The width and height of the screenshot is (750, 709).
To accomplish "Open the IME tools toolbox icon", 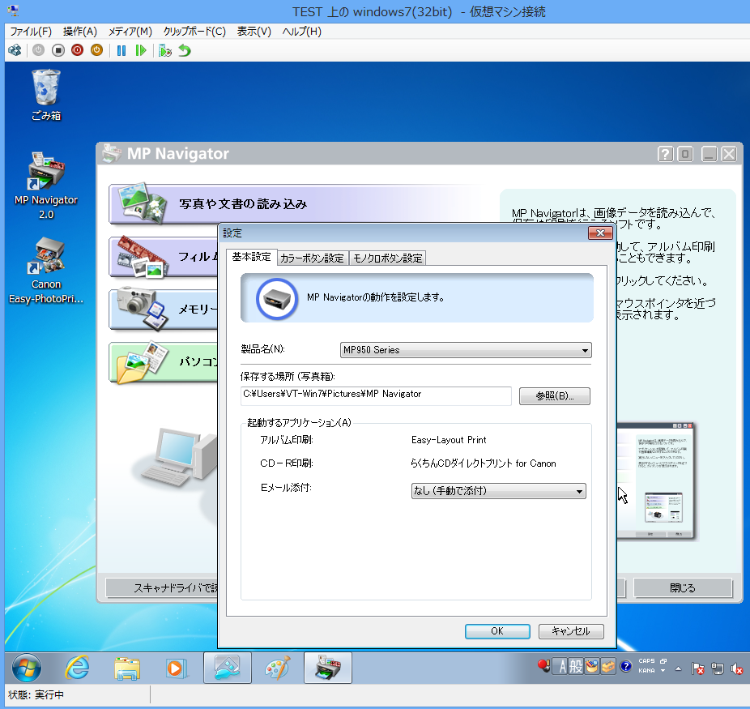I will pos(608,666).
